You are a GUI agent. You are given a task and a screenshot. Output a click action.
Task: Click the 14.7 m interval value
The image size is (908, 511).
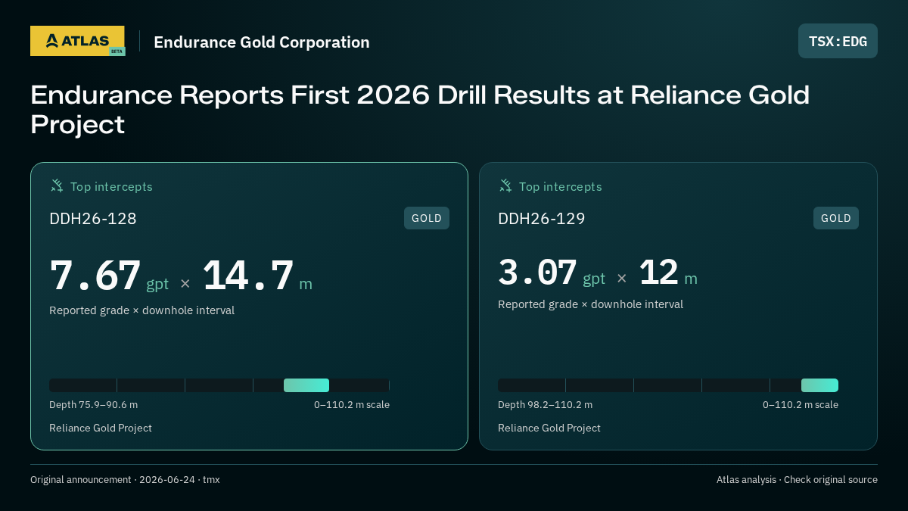(257, 276)
